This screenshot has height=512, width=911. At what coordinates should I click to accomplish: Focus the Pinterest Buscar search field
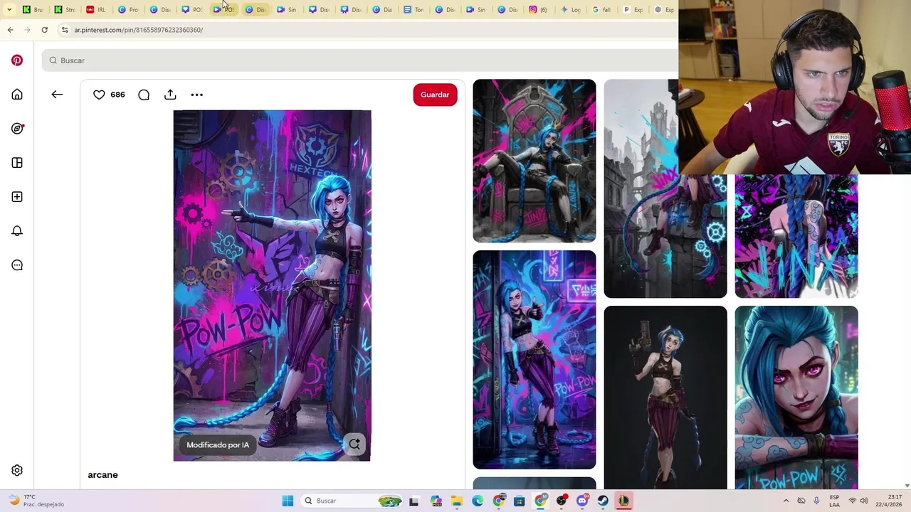(x=359, y=60)
